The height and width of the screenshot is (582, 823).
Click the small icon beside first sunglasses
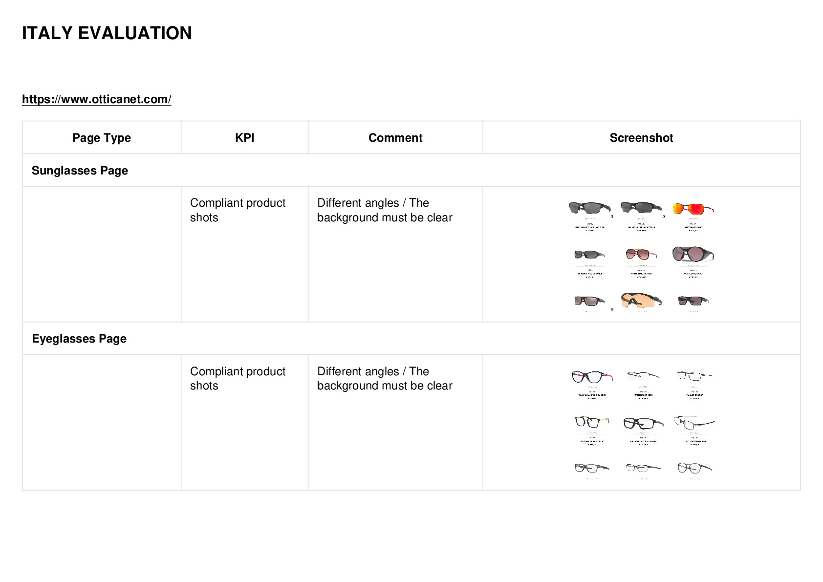pyautogui.click(x=612, y=216)
